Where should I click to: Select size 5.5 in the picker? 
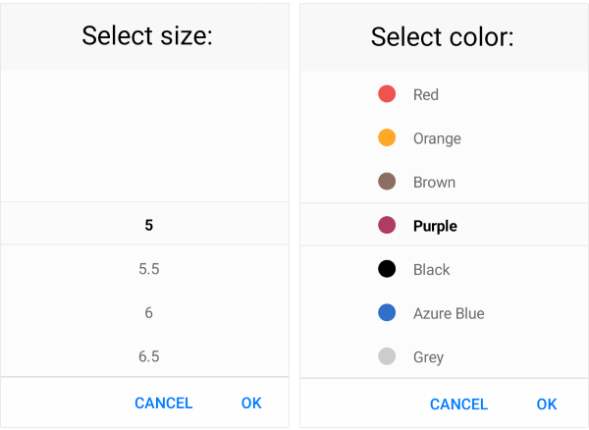click(x=149, y=269)
